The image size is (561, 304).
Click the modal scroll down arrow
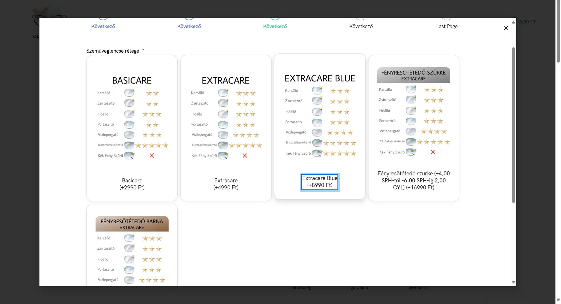coord(513,282)
